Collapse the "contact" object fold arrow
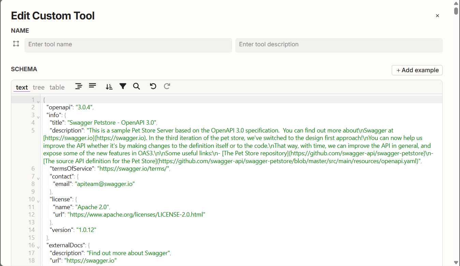Viewport: 460px width, 266px height. click(38, 178)
